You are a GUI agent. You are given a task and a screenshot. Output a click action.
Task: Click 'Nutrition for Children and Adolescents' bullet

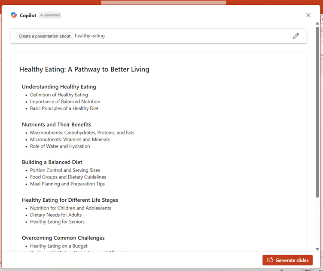point(70,208)
